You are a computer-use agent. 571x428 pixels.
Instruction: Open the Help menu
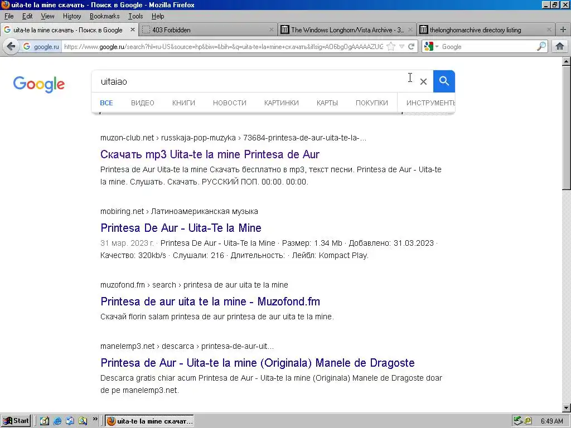click(158, 16)
